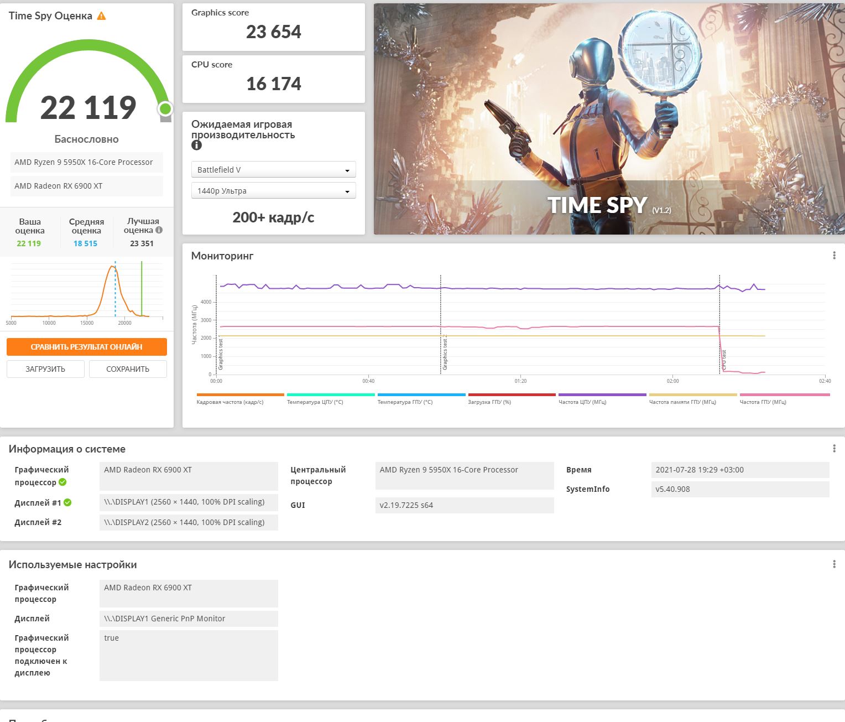Image resolution: width=845 pixels, height=722 pixels.
Task: Click the Средняя оценка value 18 515
Action: [x=85, y=243]
